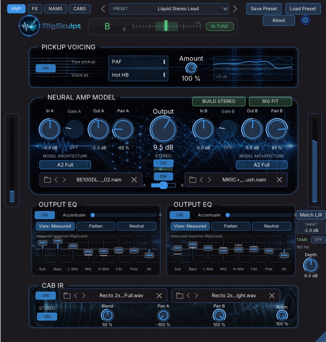
Task: Click the RigSculpt logo
Action: coord(50,26)
